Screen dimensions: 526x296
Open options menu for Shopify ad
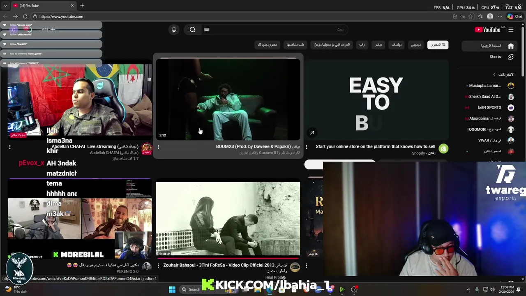click(307, 147)
